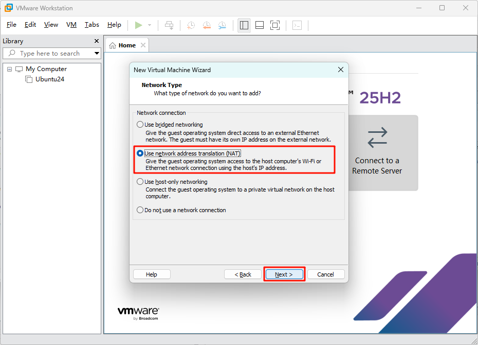Open the VM menu

pos(71,25)
